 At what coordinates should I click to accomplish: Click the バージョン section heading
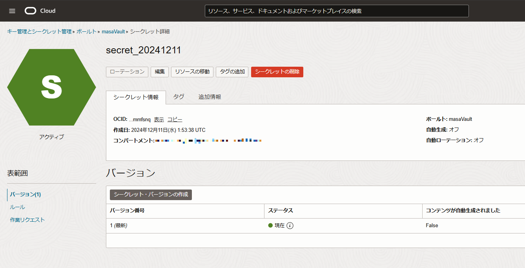click(x=131, y=173)
